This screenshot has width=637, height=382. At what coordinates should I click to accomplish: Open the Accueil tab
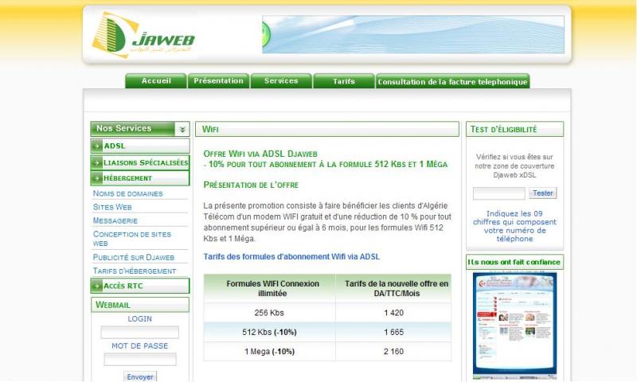(x=156, y=81)
